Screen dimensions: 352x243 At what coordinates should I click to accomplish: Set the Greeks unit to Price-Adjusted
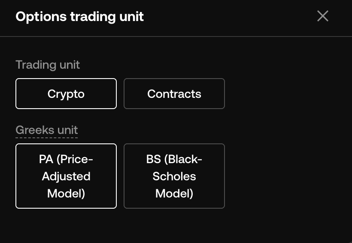click(x=66, y=176)
